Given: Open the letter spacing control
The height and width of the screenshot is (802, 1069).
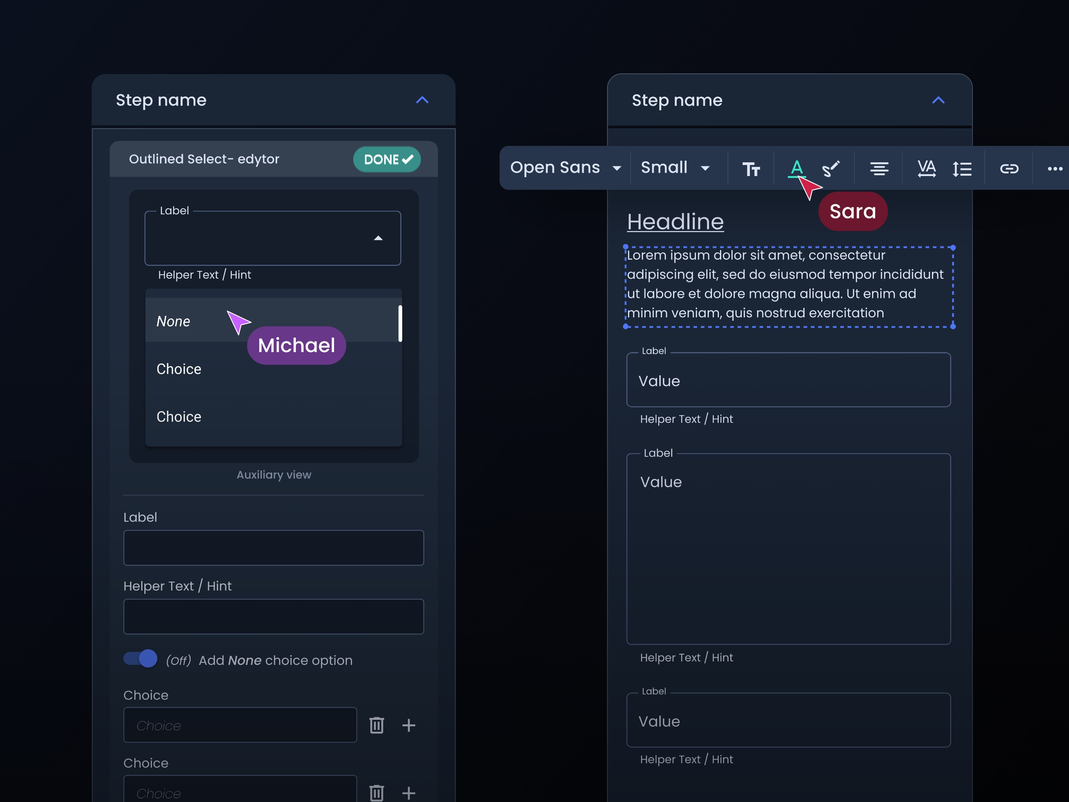Looking at the screenshot, I should (x=927, y=168).
